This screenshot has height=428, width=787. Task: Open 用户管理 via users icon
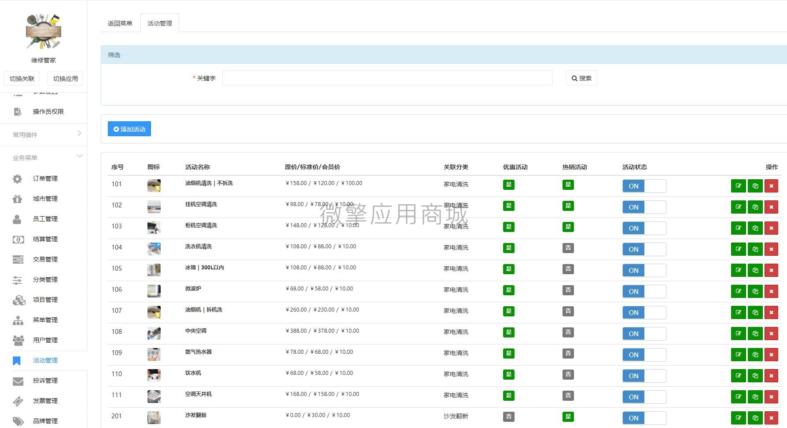(18, 341)
